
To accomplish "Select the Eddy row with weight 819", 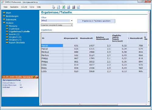I will [94, 65].
